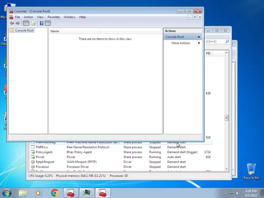Show hidden tray icons arrow
This screenshot has width=264, height=198.
225,193
